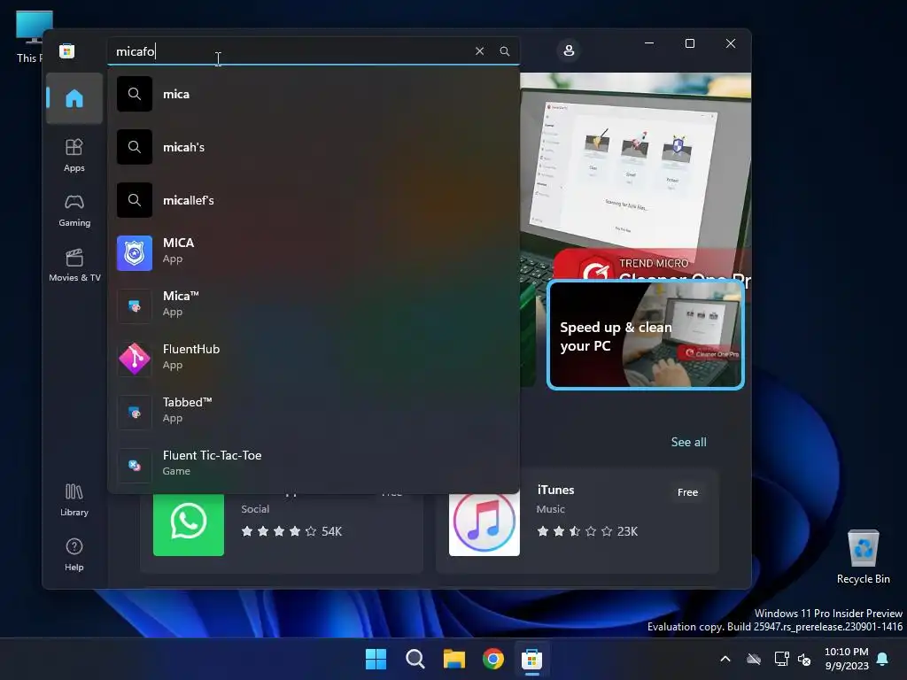This screenshot has width=907, height=680.
Task: Click the FluentHub pink diamond icon
Action: tap(135, 359)
